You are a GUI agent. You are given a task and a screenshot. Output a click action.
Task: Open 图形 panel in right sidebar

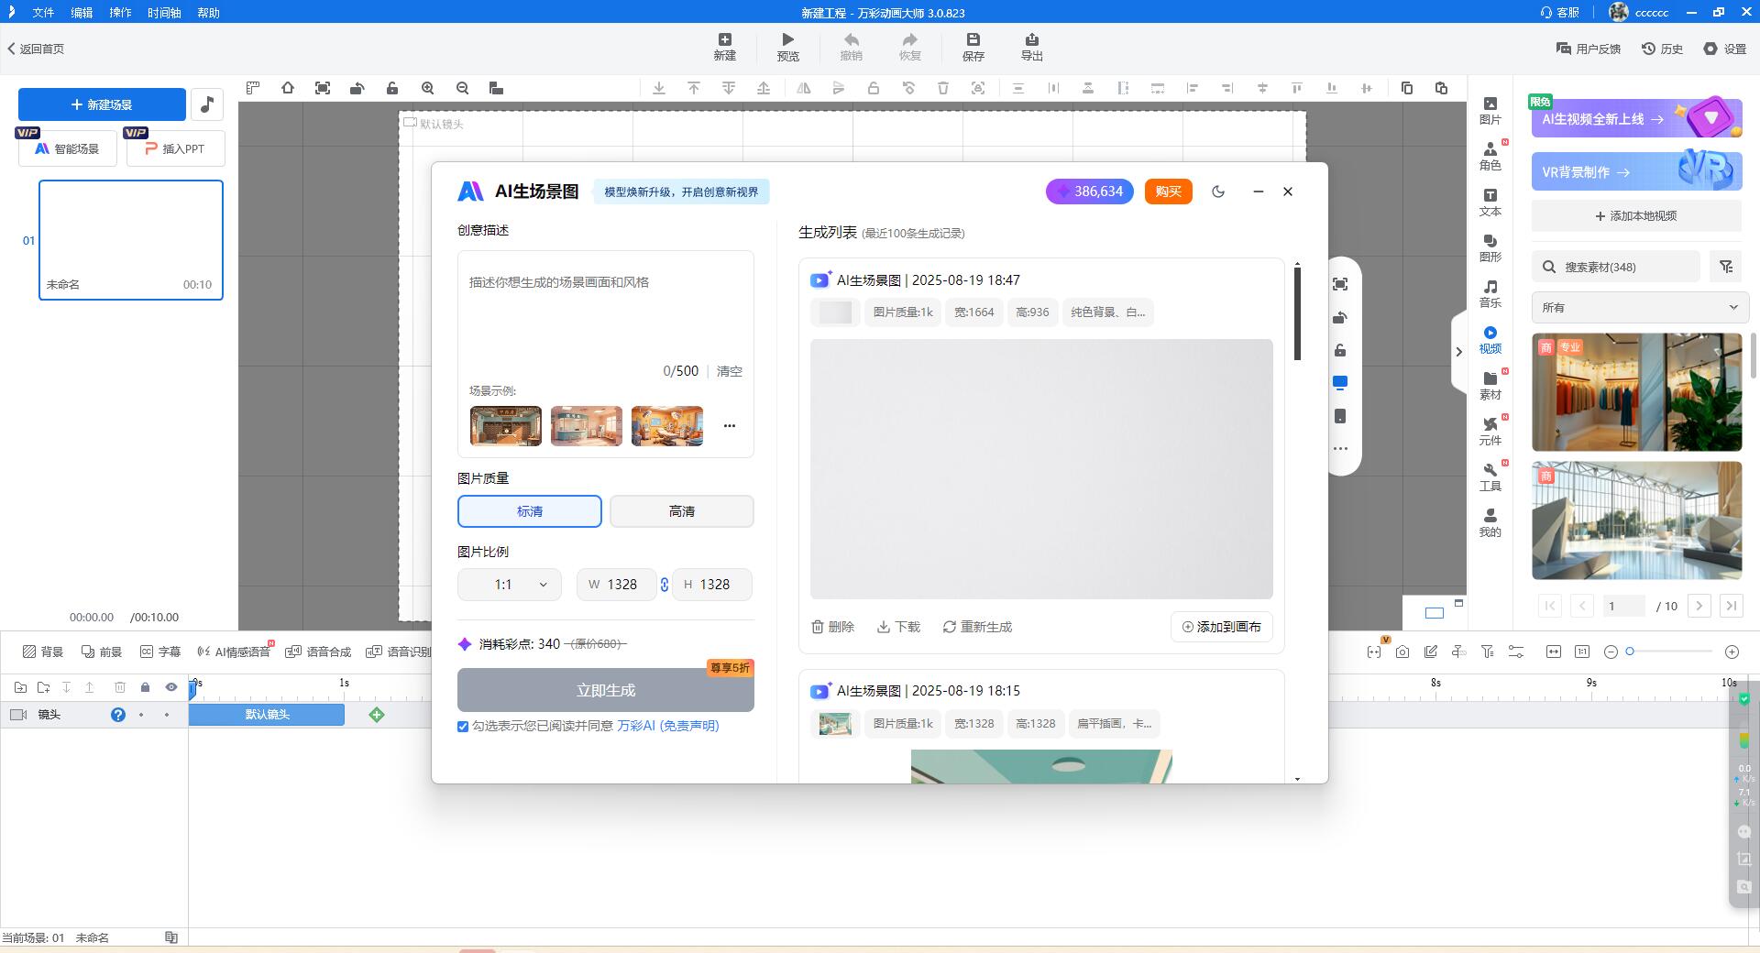point(1490,248)
